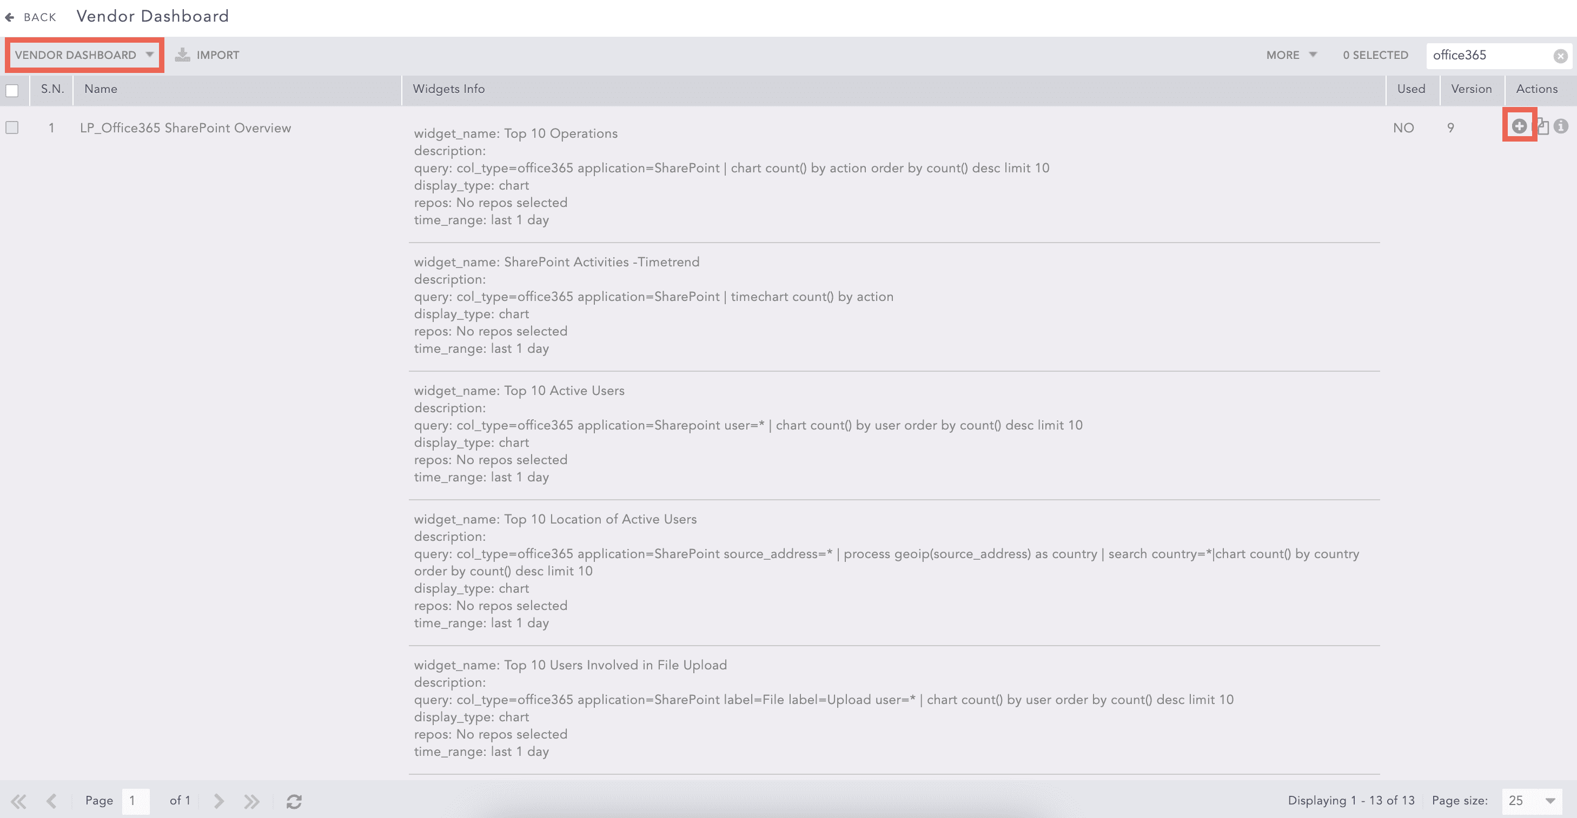Click the page number input field
Screen dimensions: 1577x818
click(x=135, y=801)
